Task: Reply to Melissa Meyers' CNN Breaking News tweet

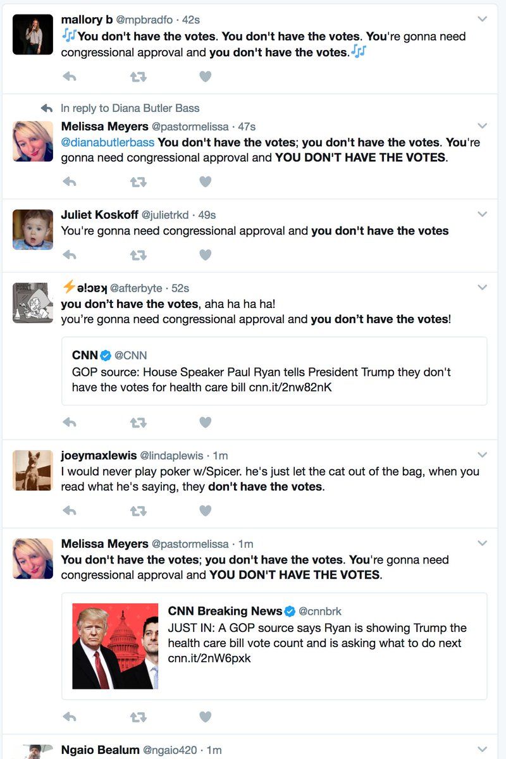Action: point(70,717)
